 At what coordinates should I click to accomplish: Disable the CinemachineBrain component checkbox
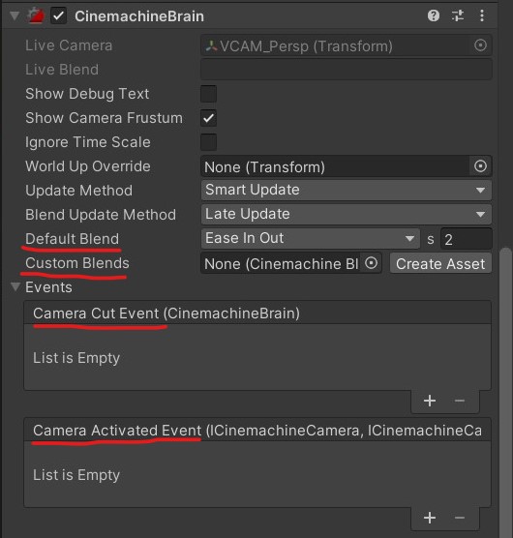pos(59,16)
